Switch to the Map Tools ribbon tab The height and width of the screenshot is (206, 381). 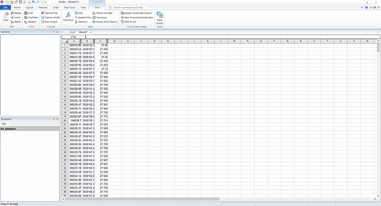(69, 7)
